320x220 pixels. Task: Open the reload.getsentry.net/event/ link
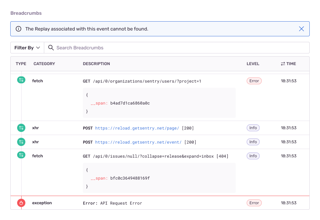tap(138, 142)
